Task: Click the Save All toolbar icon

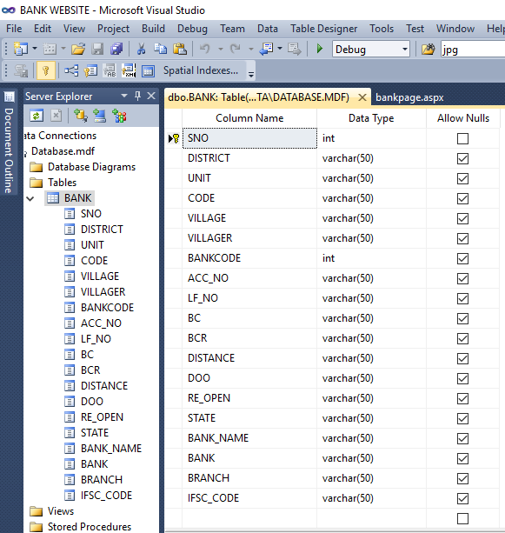Action: click(116, 50)
